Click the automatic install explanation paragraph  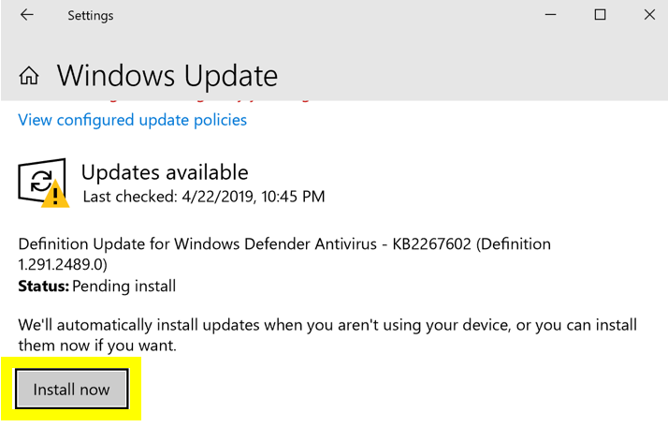pyautogui.click(x=327, y=335)
